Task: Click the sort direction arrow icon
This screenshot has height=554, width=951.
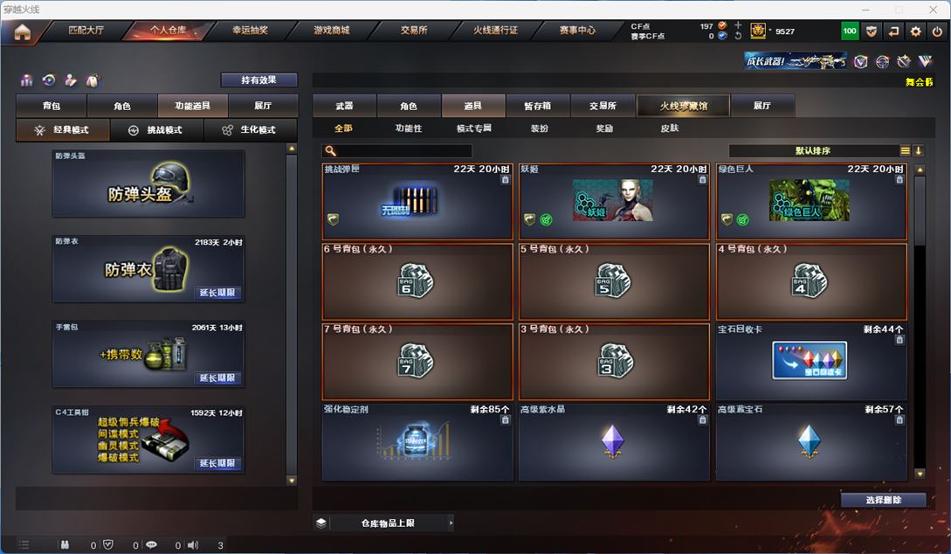Action: (x=918, y=150)
